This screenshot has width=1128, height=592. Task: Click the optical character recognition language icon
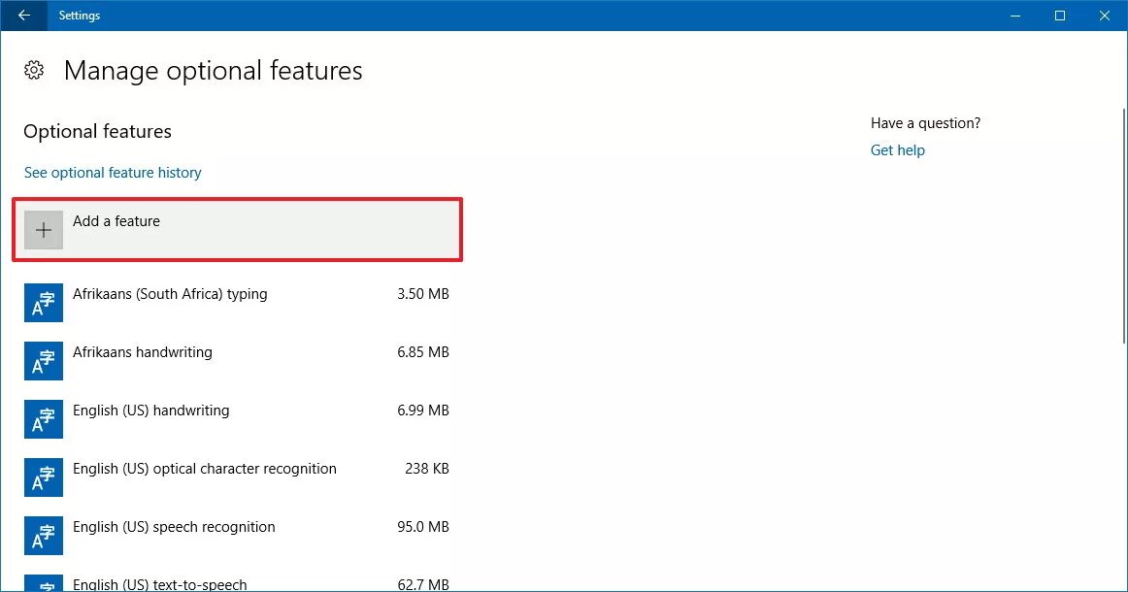[x=44, y=477]
